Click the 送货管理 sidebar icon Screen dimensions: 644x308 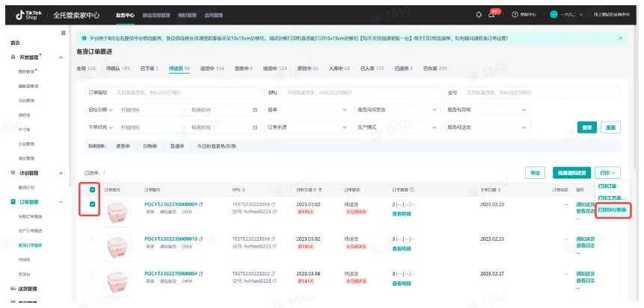(13, 289)
